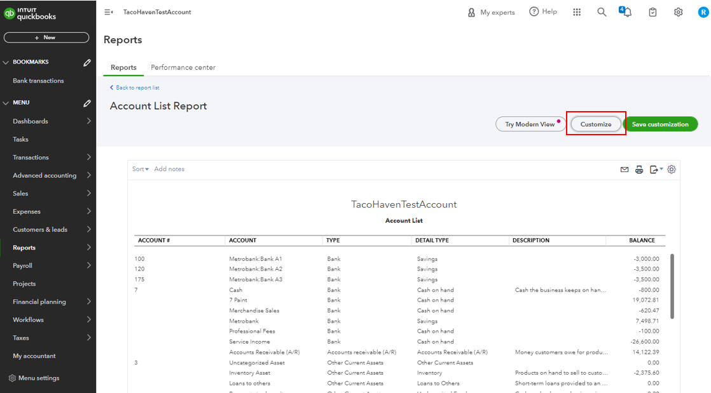Click the search magnifier icon

pyautogui.click(x=602, y=12)
